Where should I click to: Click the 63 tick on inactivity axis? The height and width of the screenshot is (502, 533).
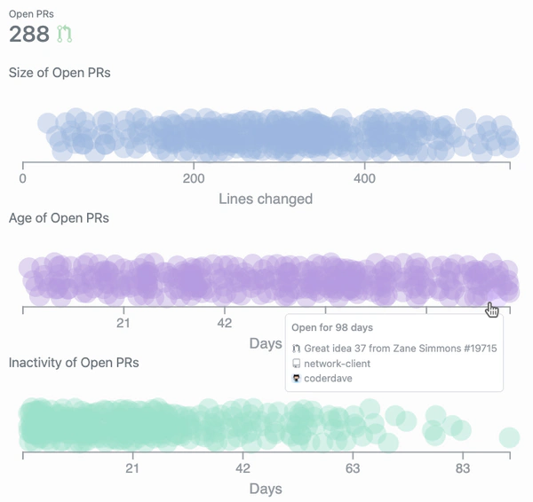[x=353, y=468]
